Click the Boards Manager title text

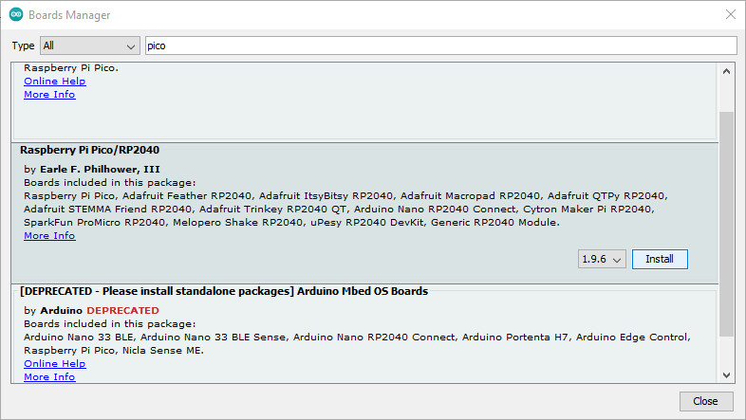69,15
